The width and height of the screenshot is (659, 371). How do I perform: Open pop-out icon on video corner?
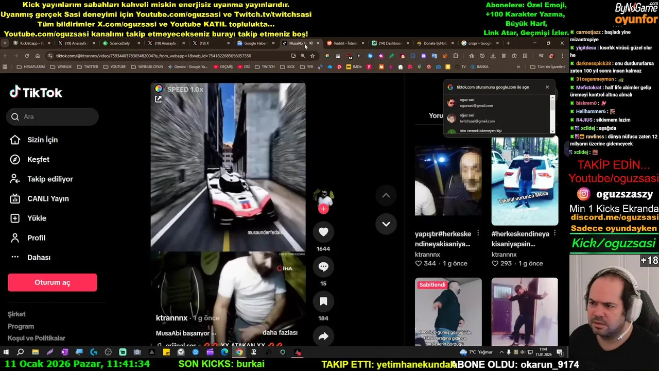(x=158, y=99)
